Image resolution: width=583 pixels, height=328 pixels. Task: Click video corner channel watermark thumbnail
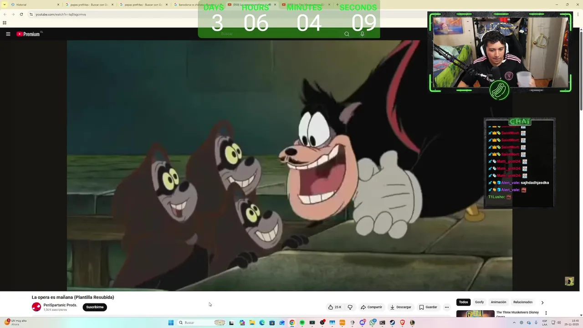pos(569,282)
